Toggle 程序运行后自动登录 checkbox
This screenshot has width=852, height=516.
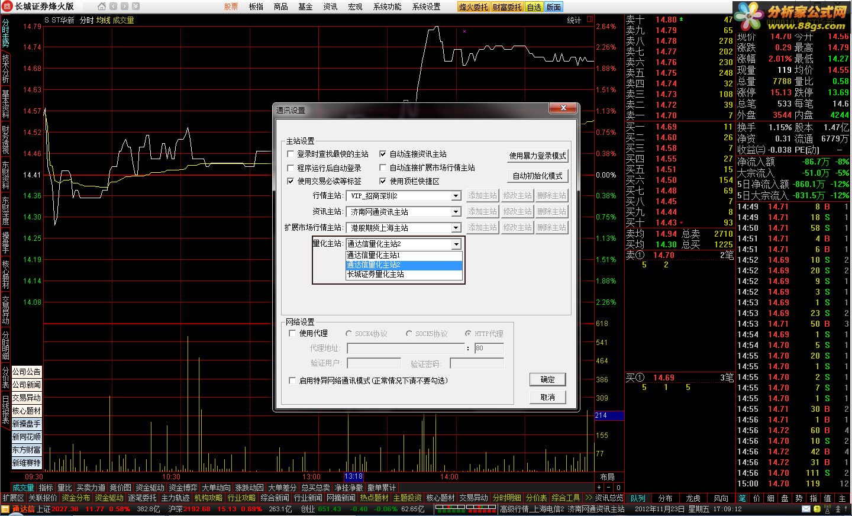[x=291, y=167]
